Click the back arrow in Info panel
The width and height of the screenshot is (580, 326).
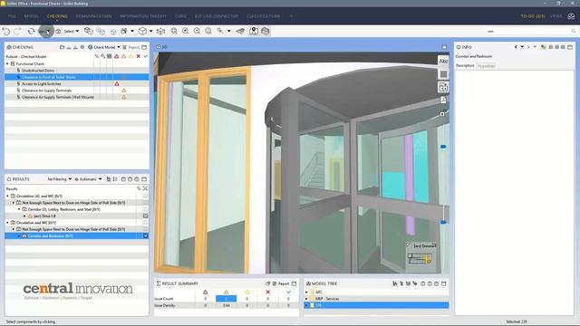(516, 47)
